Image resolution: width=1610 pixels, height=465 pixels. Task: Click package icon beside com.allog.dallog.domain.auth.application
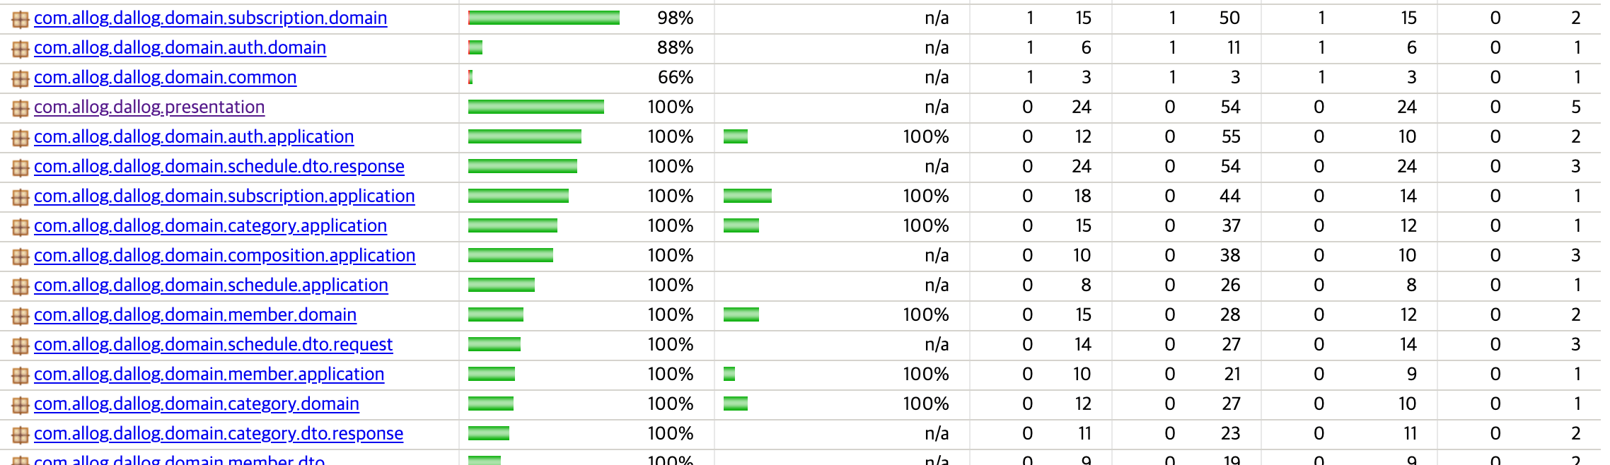21,138
